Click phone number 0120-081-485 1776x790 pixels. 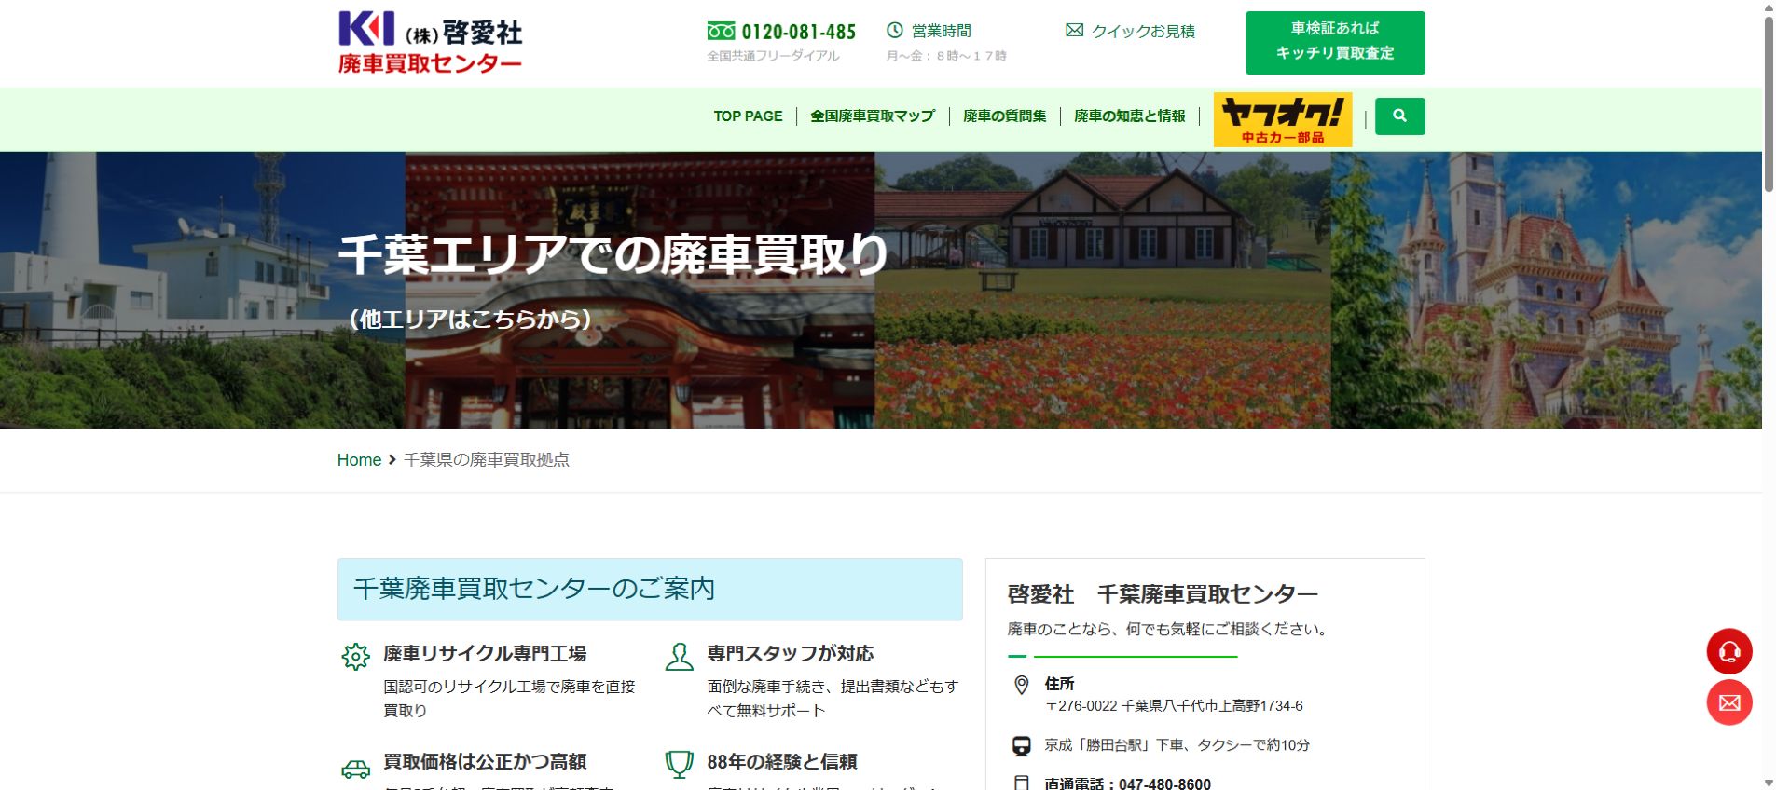pyautogui.click(x=798, y=32)
